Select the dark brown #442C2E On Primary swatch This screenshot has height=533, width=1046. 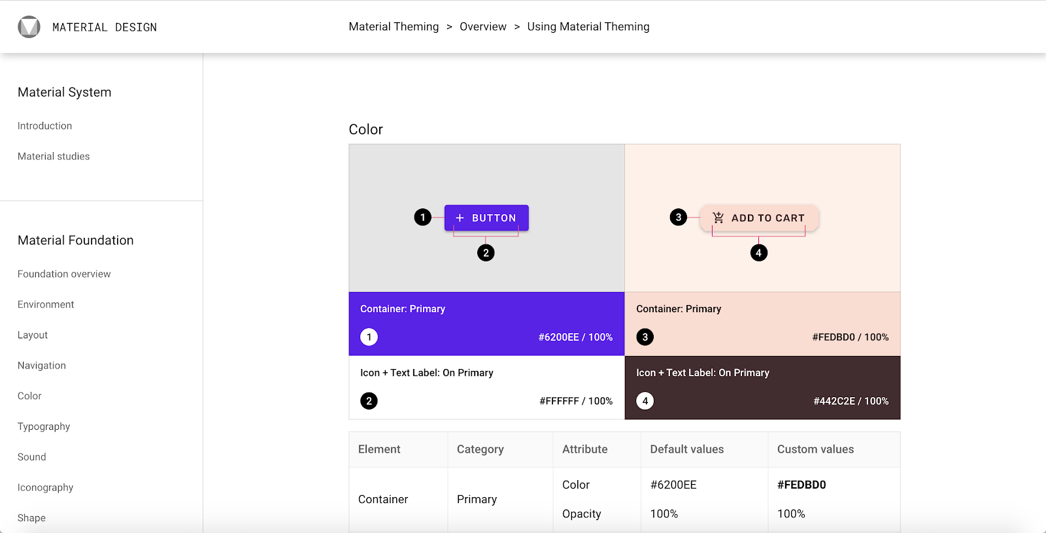[762, 387]
